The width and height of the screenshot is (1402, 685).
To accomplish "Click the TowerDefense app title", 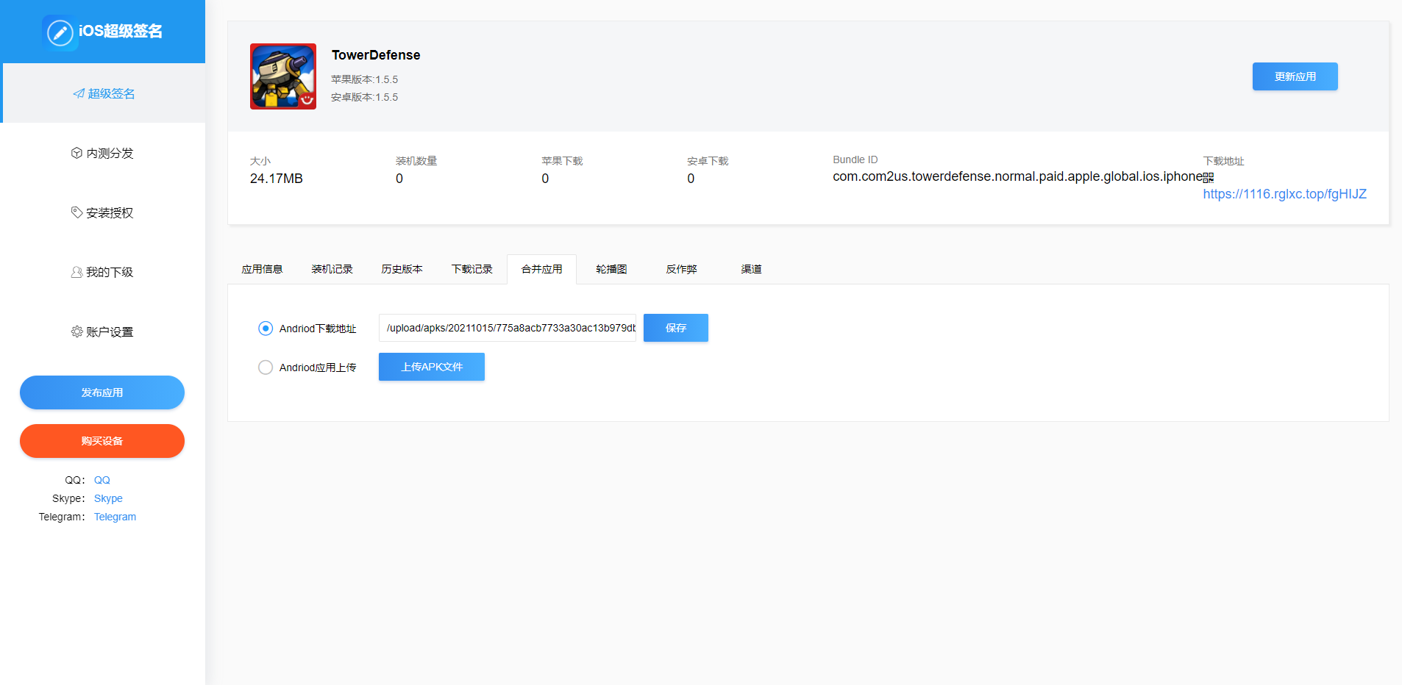I will (376, 55).
